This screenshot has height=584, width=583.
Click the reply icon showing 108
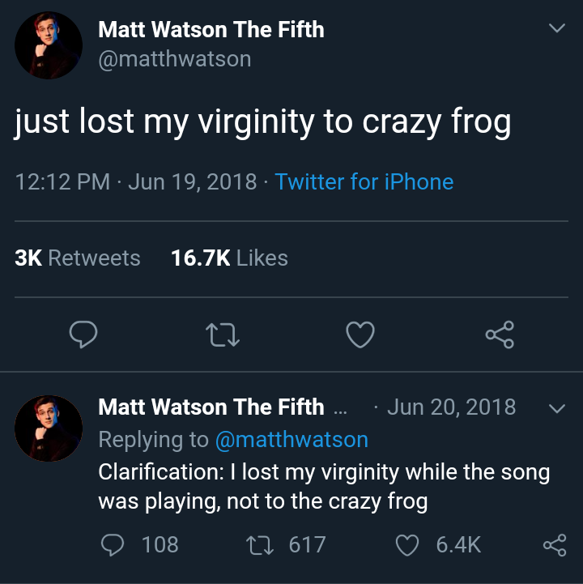coord(113,545)
